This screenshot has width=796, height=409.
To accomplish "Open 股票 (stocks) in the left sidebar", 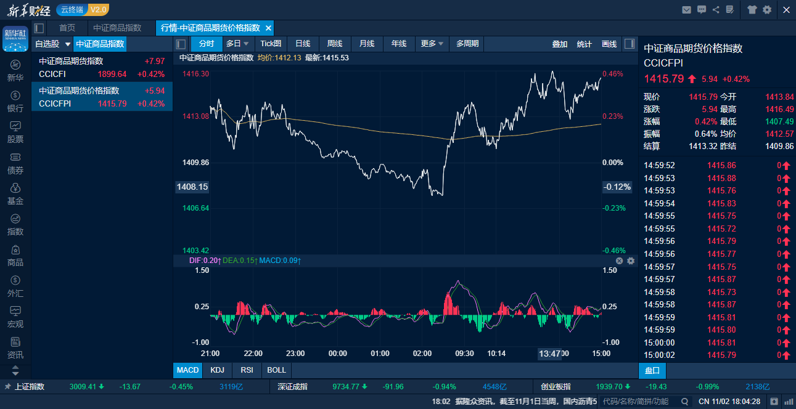I will point(15,132).
